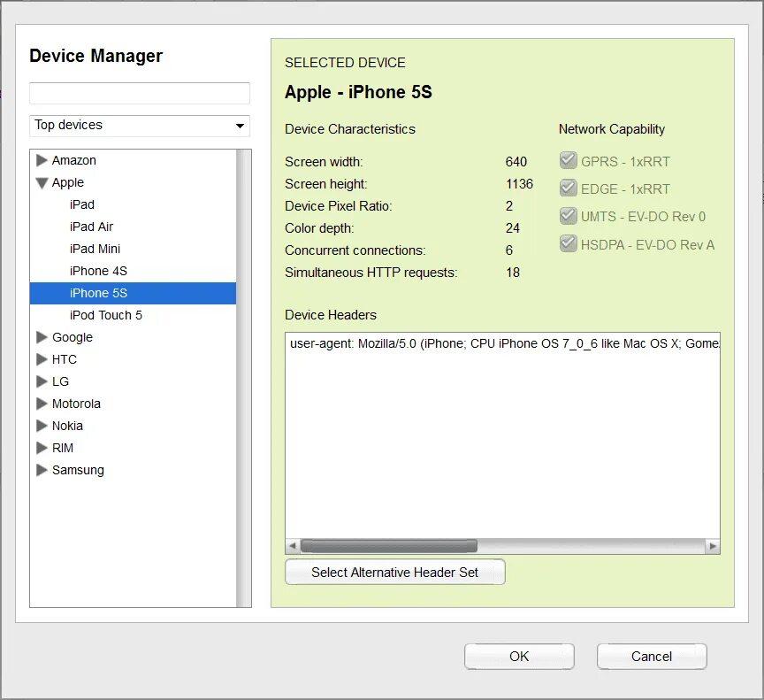This screenshot has height=700, width=764.
Task: Select iPod Touch 5 in the device tree
Action: click(x=106, y=315)
